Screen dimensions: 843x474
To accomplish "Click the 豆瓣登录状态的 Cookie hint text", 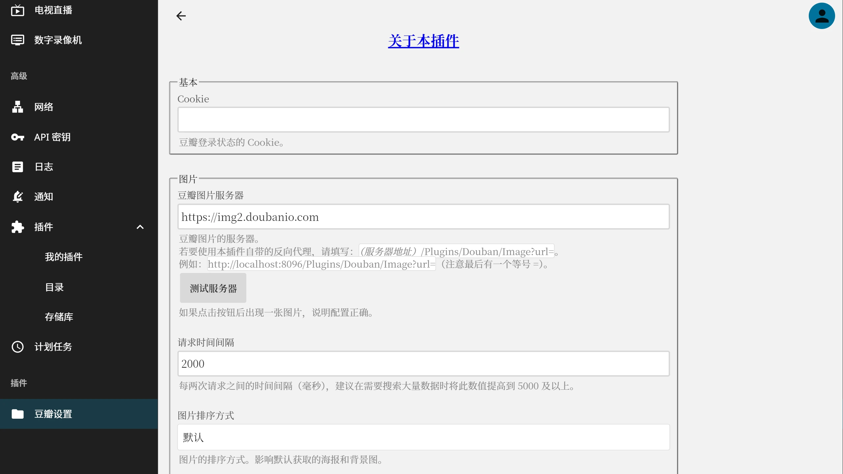I will coord(231,143).
